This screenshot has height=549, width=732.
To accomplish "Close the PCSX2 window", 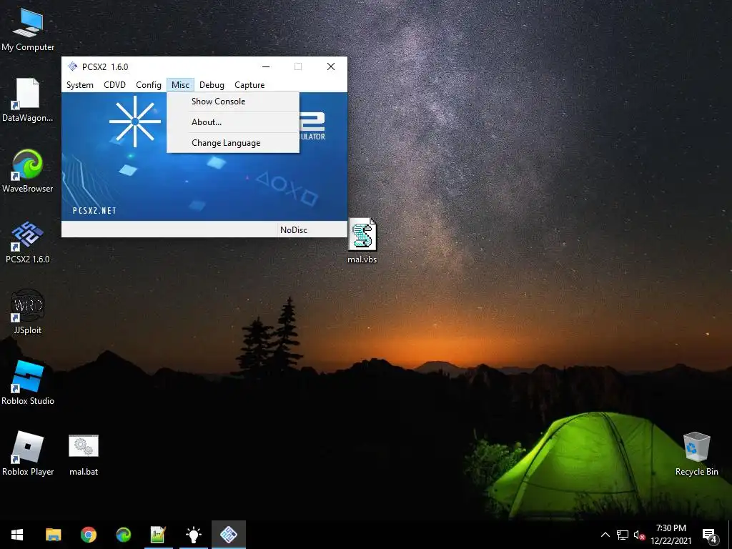I will [331, 66].
